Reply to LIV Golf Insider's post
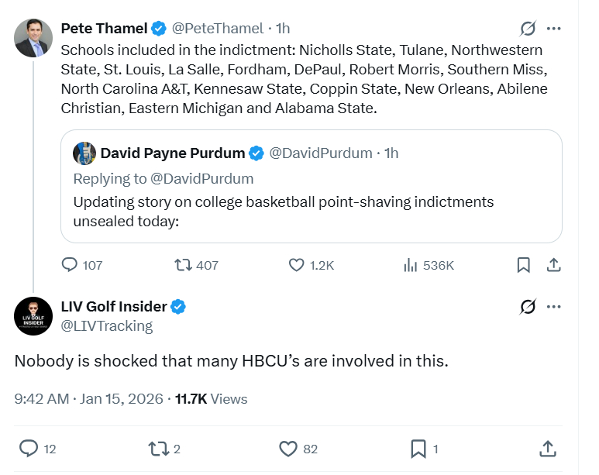This screenshot has width=599, height=475. click(29, 448)
